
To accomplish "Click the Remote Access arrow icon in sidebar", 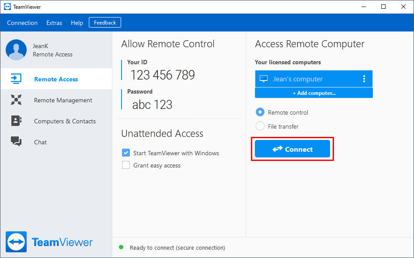I will click(16, 79).
